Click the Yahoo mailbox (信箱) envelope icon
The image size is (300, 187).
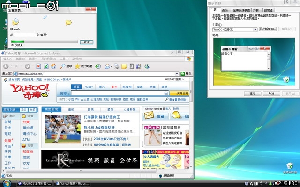click(x=149, y=115)
